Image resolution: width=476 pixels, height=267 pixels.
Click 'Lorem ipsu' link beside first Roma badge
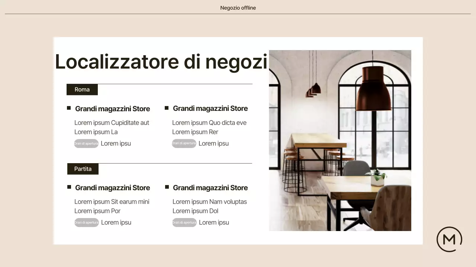[x=116, y=144]
